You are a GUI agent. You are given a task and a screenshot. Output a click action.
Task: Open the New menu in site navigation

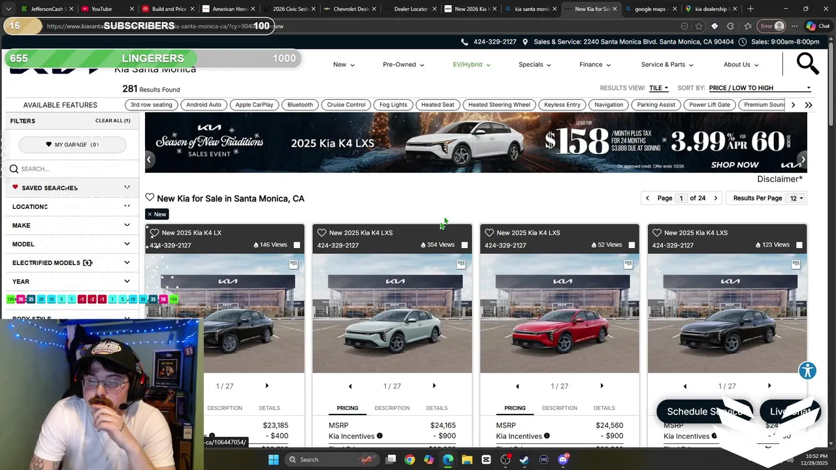(x=344, y=65)
